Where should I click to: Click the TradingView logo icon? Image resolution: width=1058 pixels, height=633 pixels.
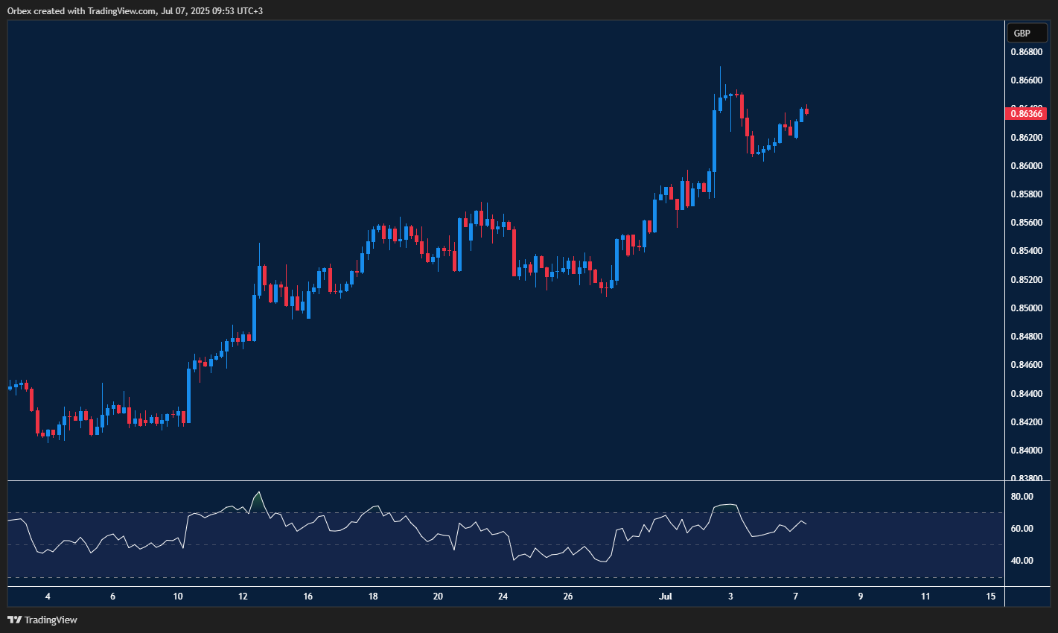(x=15, y=619)
